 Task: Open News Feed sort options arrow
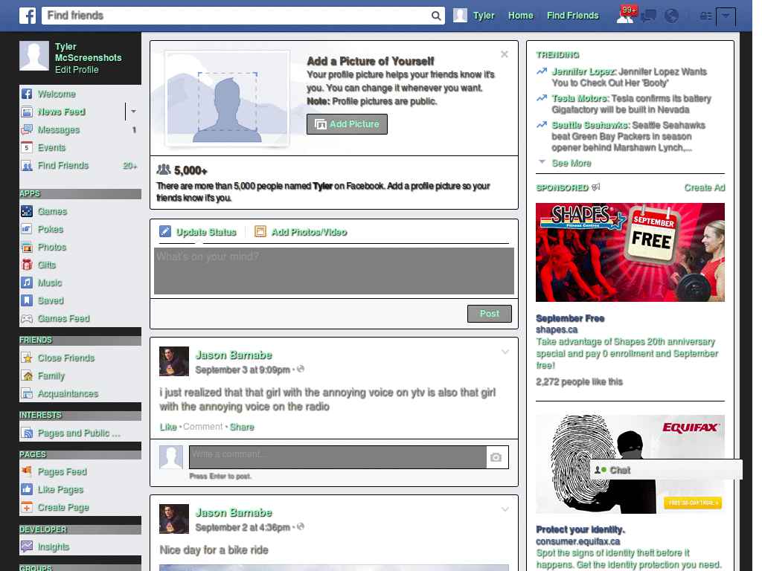(x=133, y=112)
